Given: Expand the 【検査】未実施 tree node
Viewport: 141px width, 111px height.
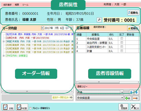Looking at the screenshot, I should tap(4, 41).
